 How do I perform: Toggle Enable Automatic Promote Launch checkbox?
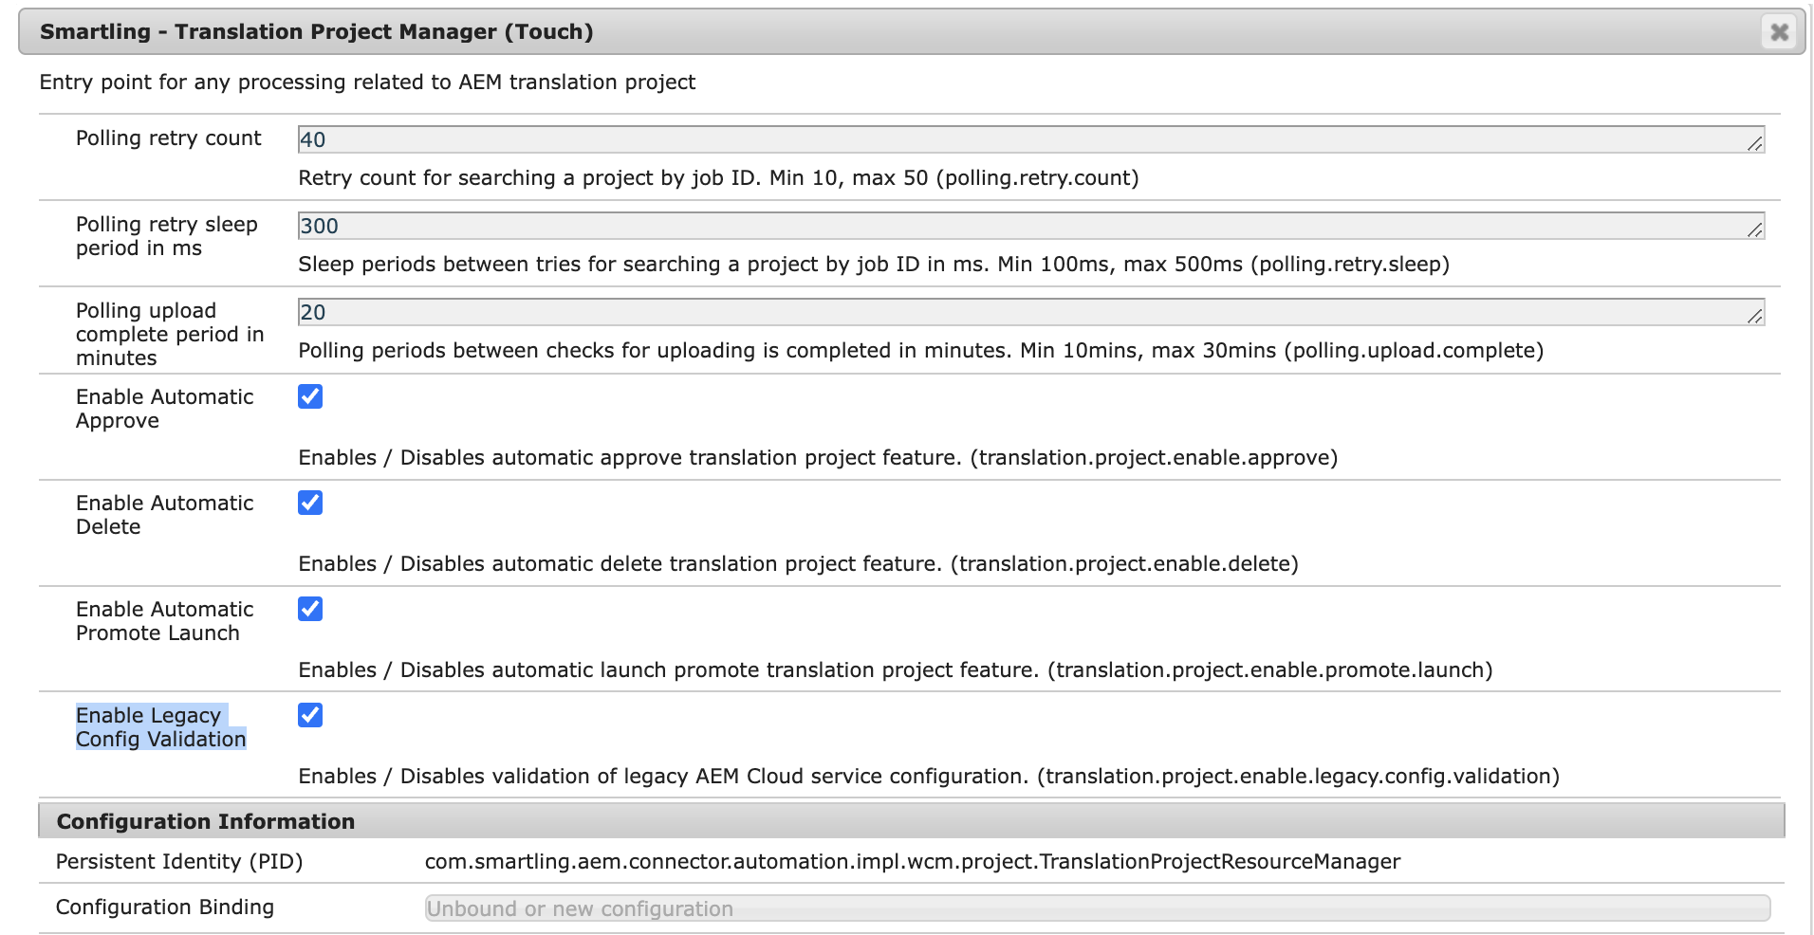tap(310, 609)
